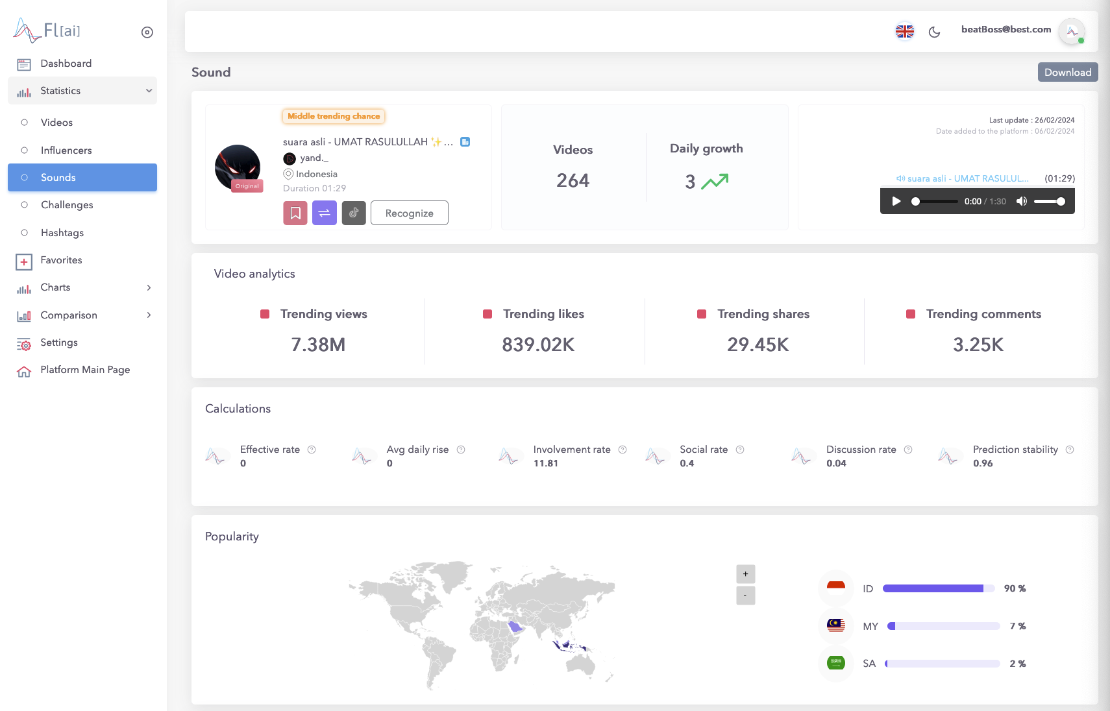Click the Charts bar icon
The height and width of the screenshot is (711, 1110).
pyautogui.click(x=24, y=289)
